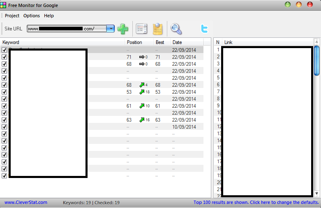The height and width of the screenshot is (208, 321).
Task: Select position value 63
Action: click(x=129, y=120)
